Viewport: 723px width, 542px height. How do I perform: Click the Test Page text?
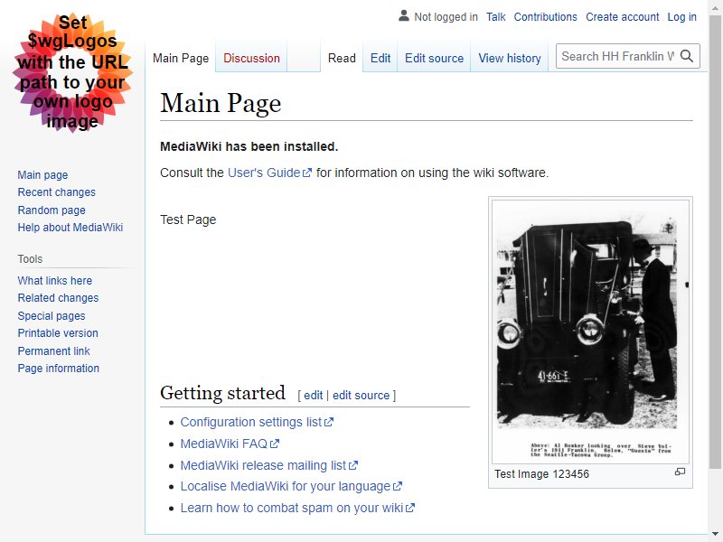point(188,220)
